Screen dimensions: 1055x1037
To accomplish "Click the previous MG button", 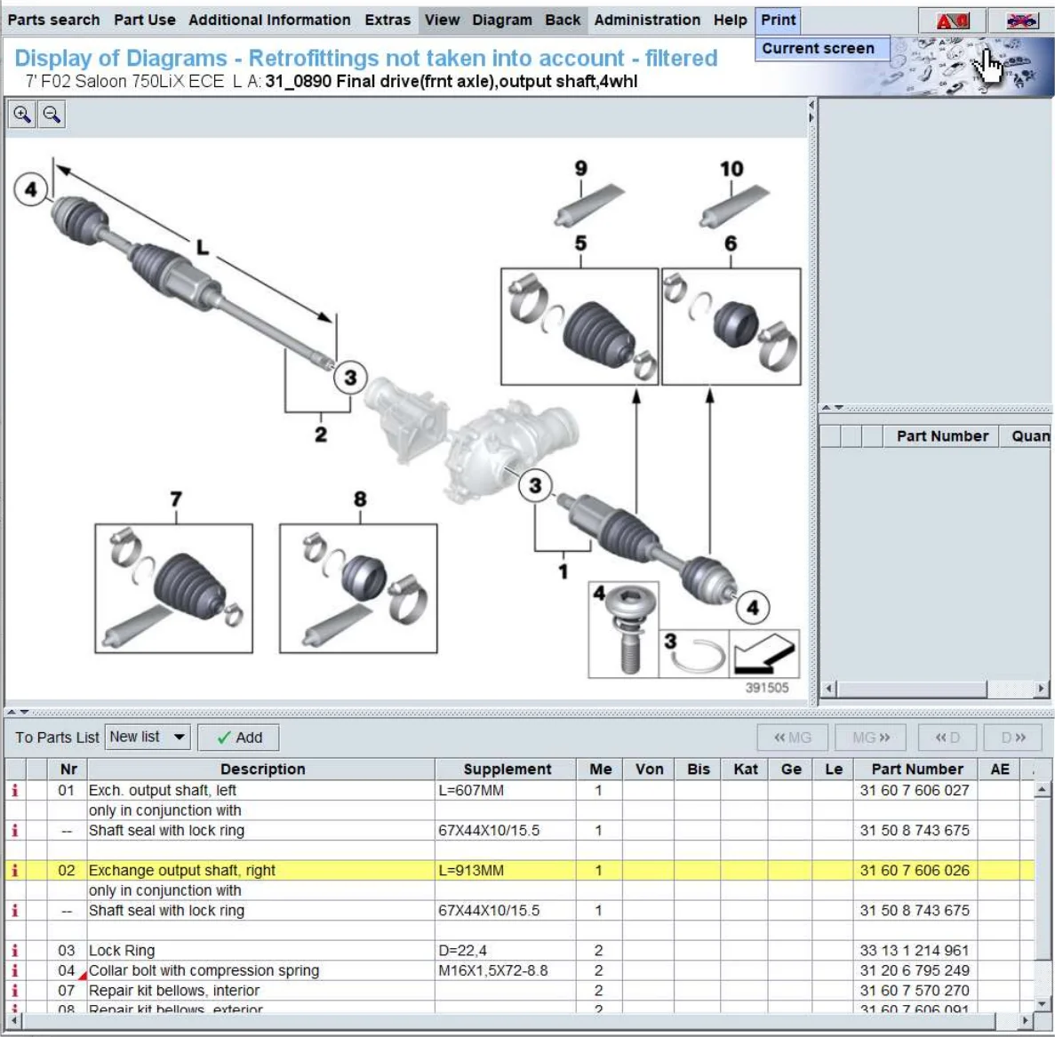I will 793,738.
